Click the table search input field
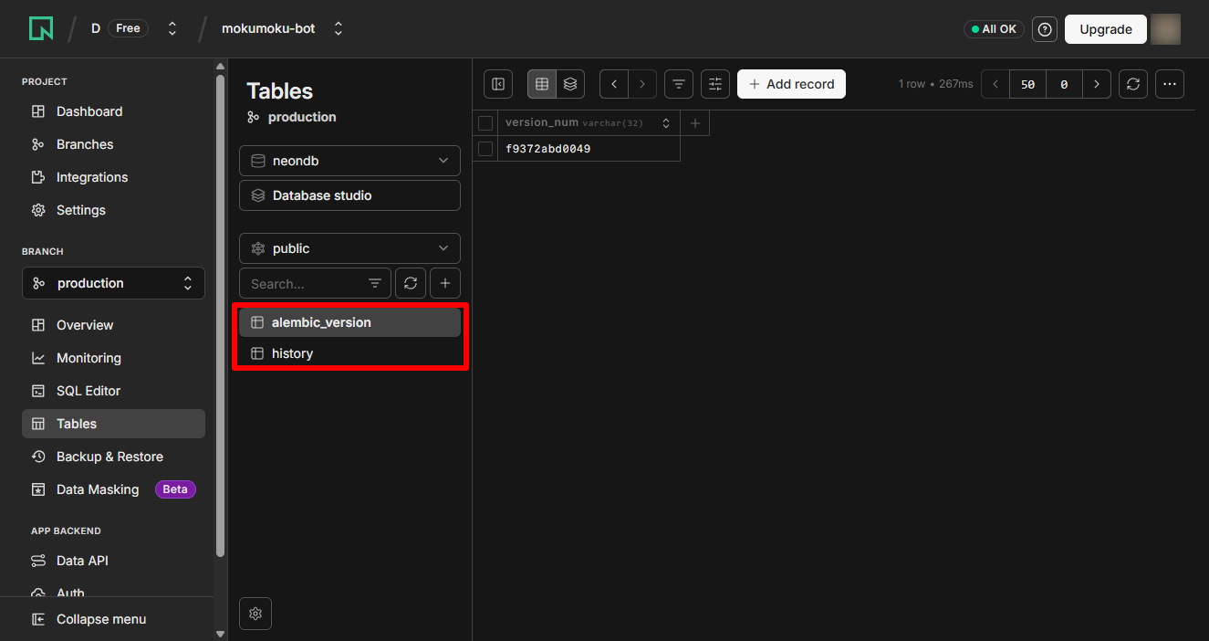 [304, 284]
